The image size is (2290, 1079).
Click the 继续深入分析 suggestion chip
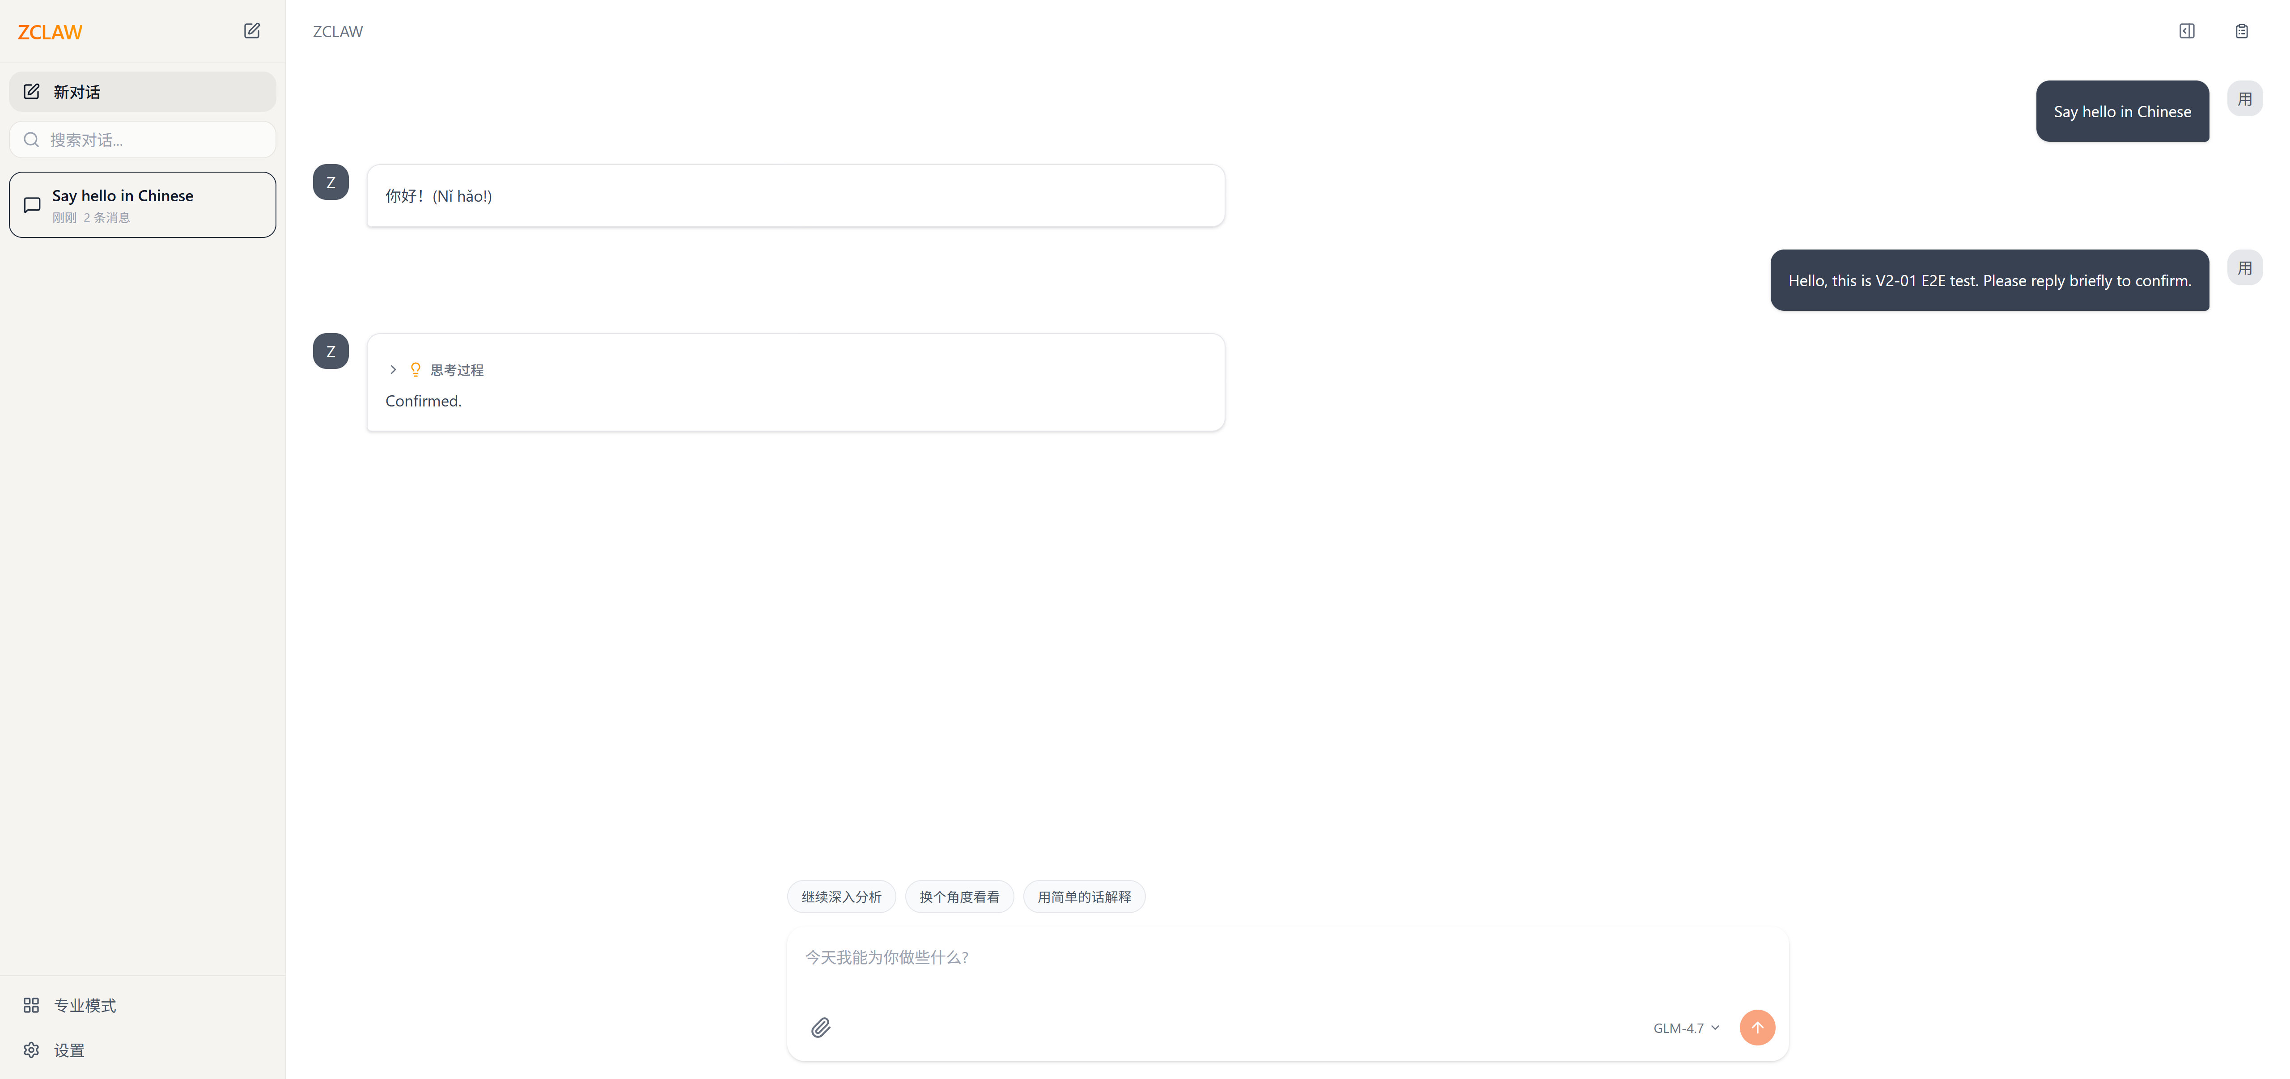tap(840, 897)
